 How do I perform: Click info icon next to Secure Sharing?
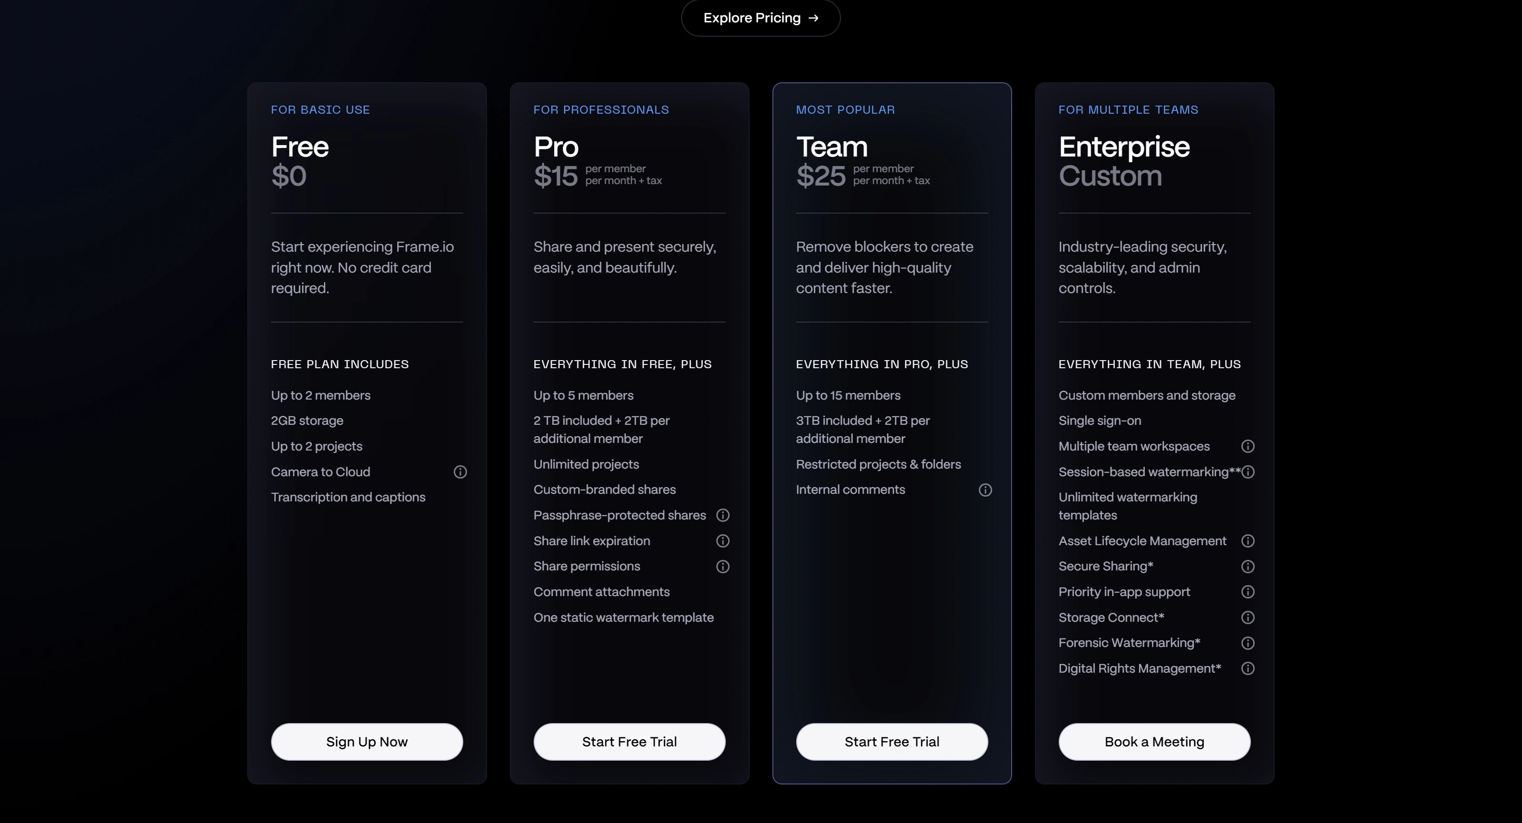coord(1248,567)
